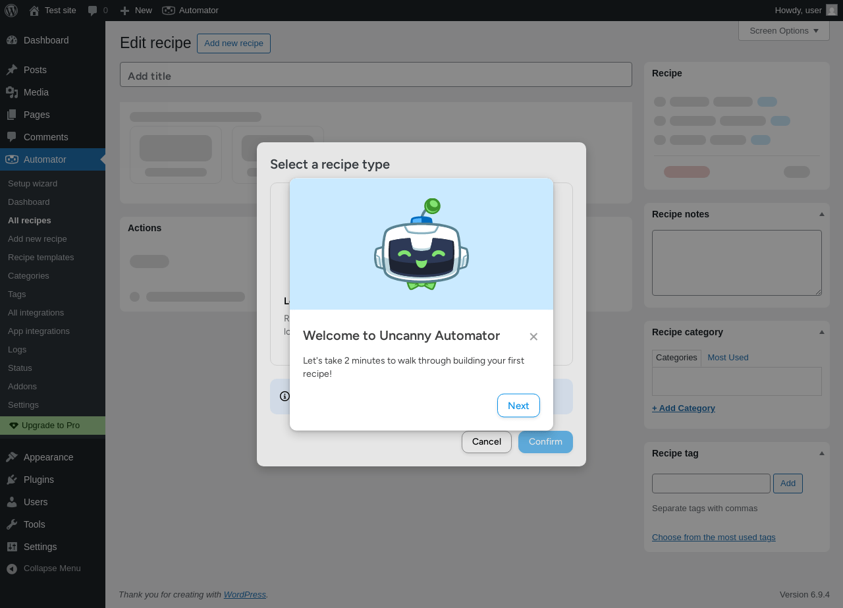Go to Pages in sidebar
Viewport: 843px width, 608px height.
pos(53,115)
